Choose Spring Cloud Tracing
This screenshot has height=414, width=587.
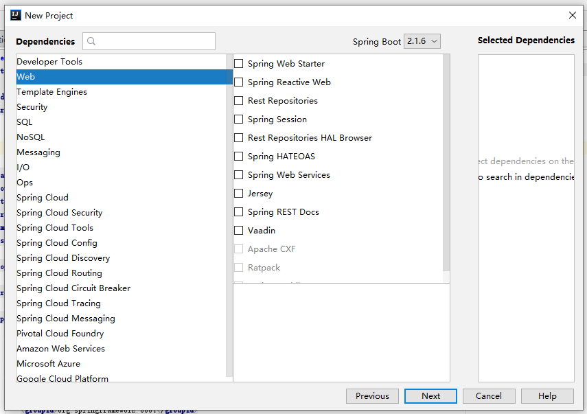121,303
